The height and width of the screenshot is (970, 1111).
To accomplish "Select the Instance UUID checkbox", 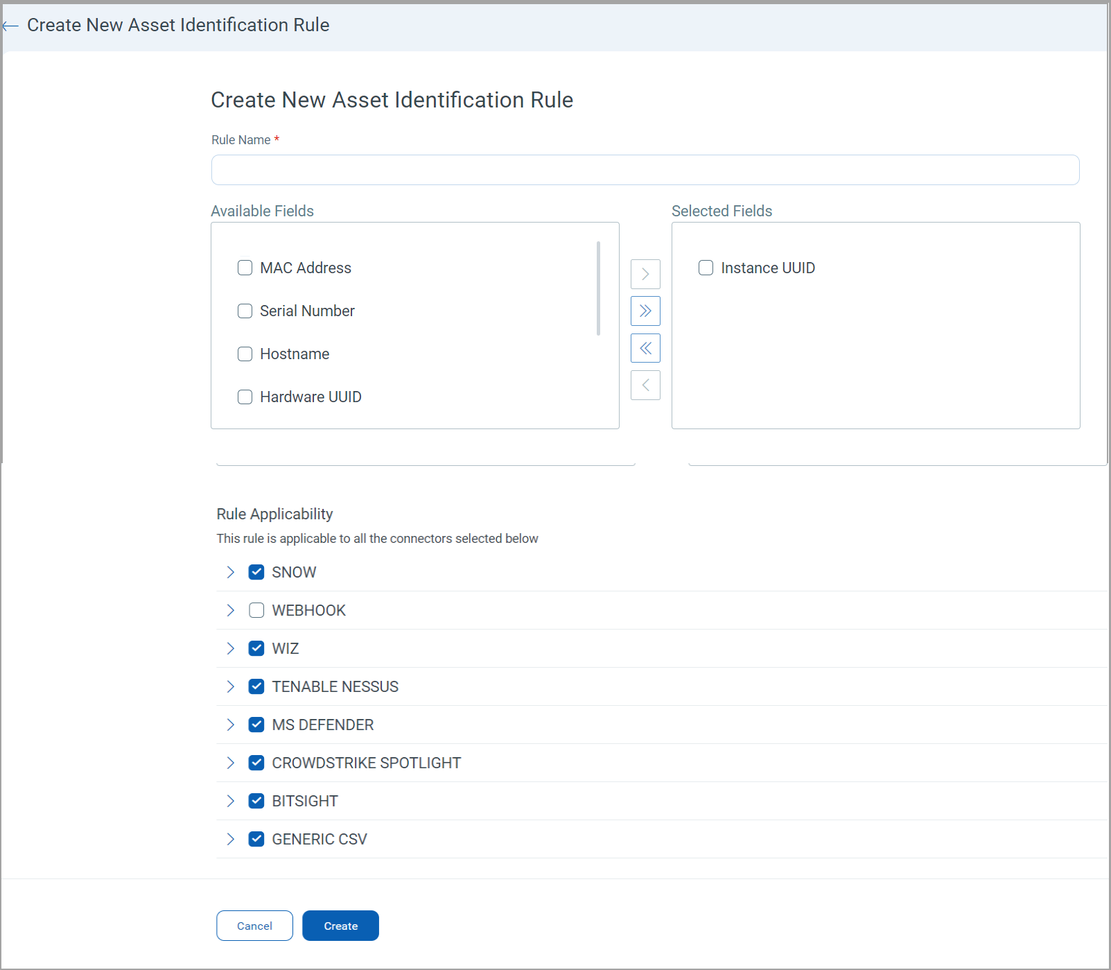I will 706,268.
